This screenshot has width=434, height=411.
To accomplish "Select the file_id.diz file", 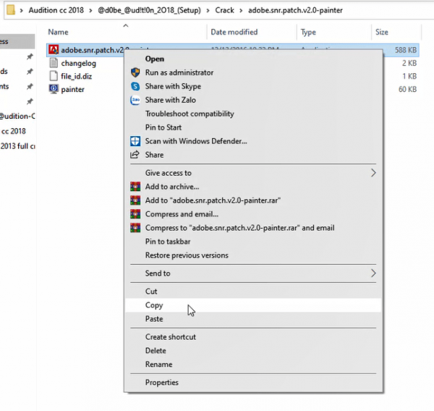I will click(x=79, y=77).
